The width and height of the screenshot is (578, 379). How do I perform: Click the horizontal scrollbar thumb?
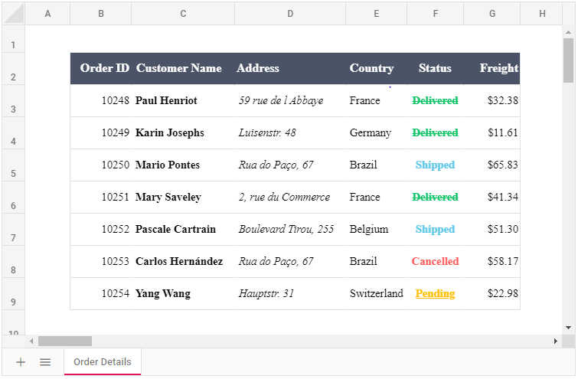pos(65,341)
